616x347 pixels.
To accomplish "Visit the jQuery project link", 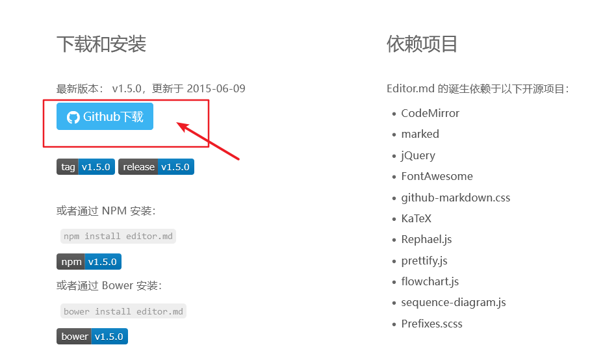I will pyautogui.click(x=418, y=155).
